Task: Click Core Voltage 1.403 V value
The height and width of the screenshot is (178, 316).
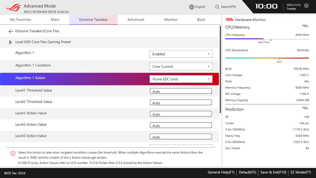Action: (x=304, y=75)
